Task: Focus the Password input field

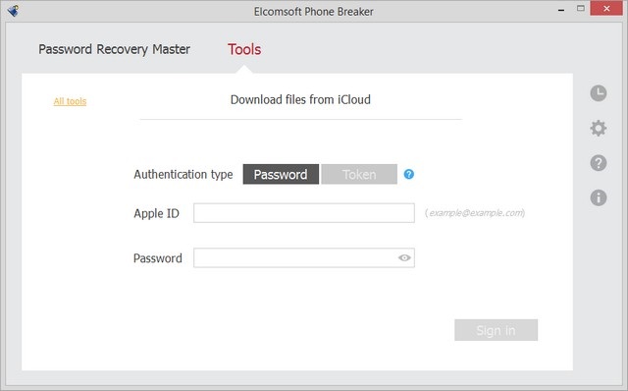Action: (304, 257)
